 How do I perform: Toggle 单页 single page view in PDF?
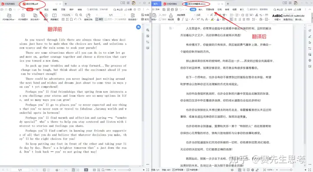click(100, 19)
